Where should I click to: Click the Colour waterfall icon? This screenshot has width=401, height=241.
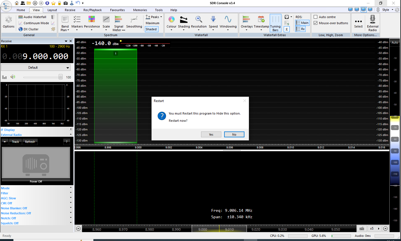[x=171, y=20]
